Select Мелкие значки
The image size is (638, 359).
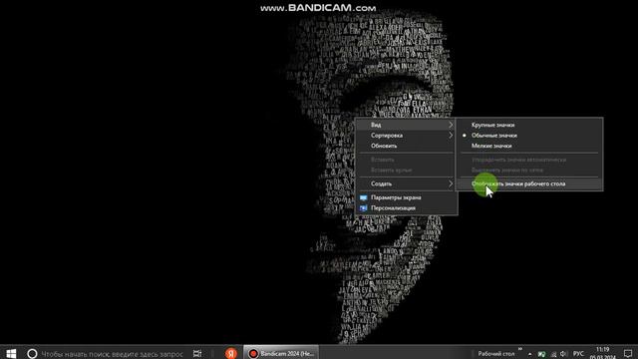pos(529,146)
